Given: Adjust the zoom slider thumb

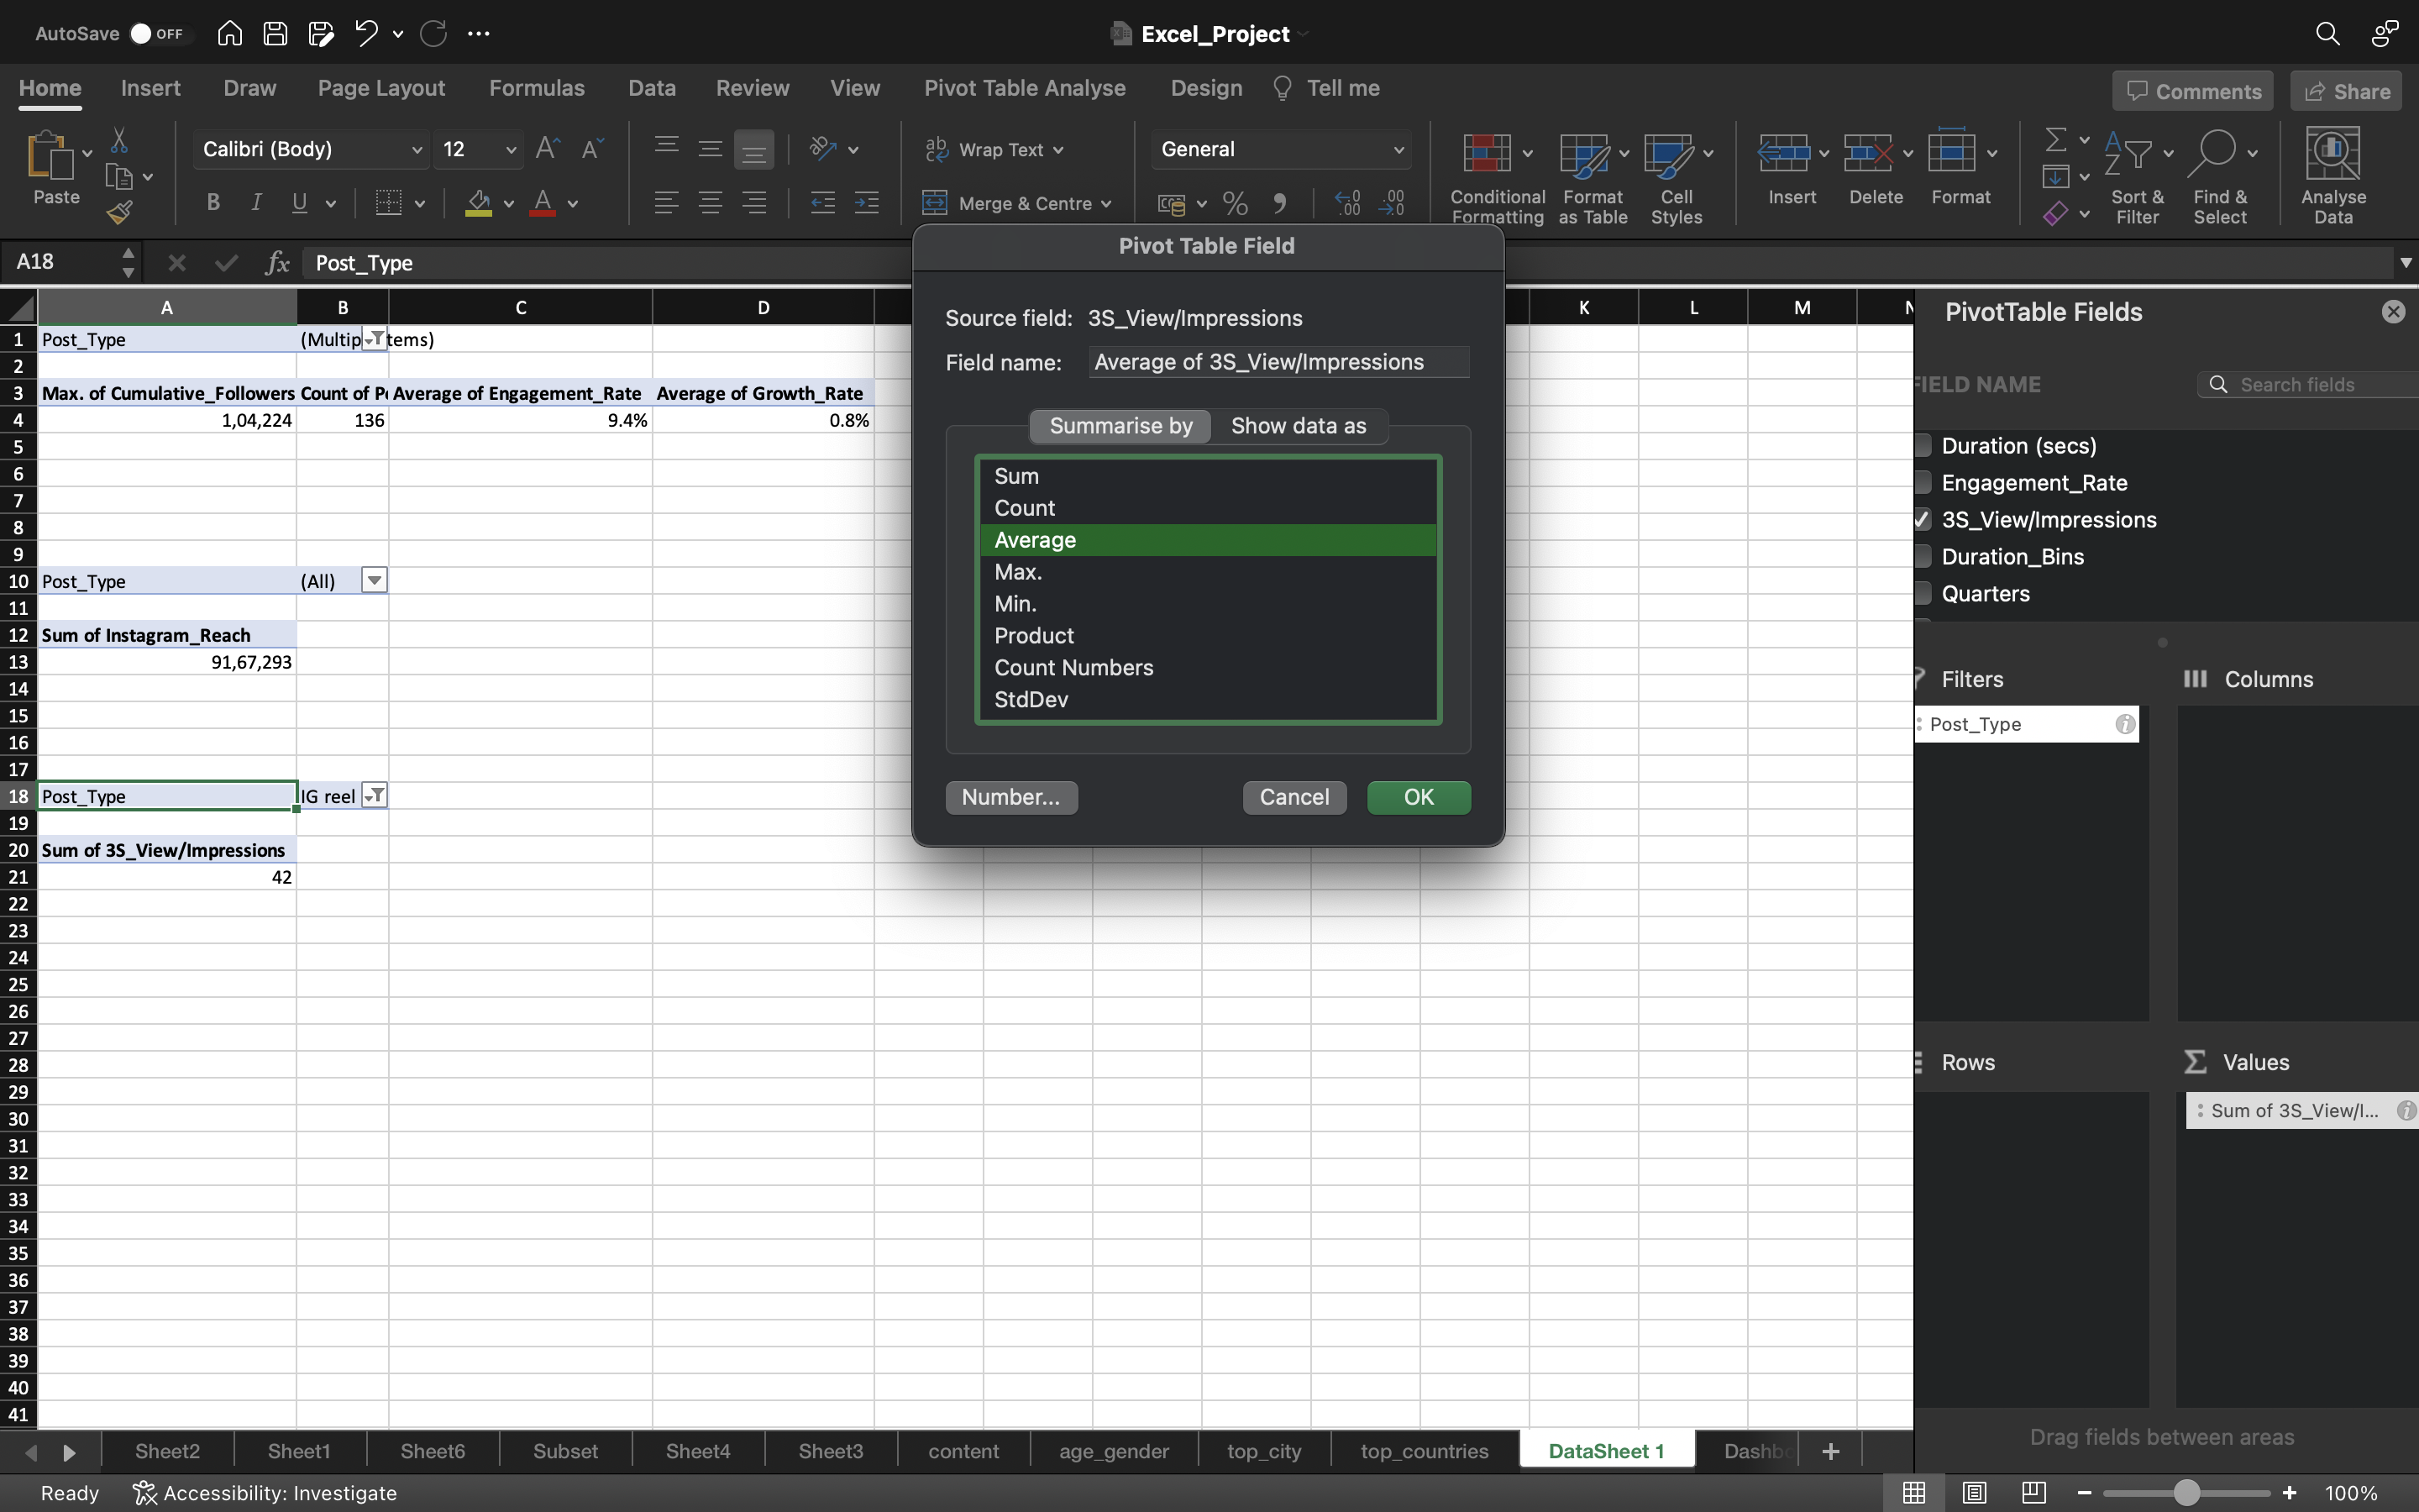Looking at the screenshot, I should pyautogui.click(x=2187, y=1493).
